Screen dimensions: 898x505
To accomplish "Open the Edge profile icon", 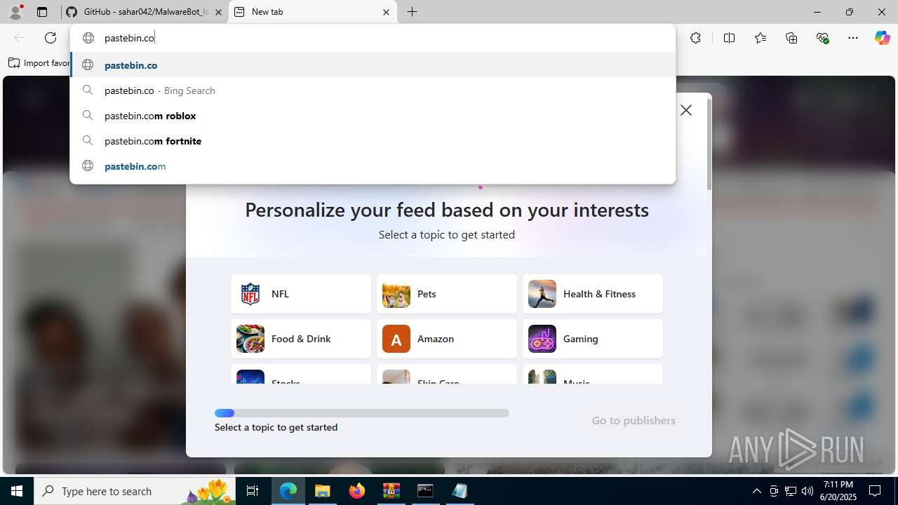I will pos(15,12).
